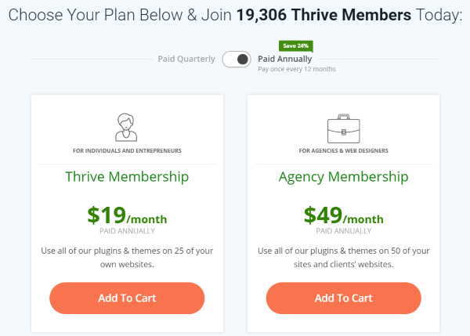Toggle the quarterly/annual billing switch

click(x=236, y=60)
